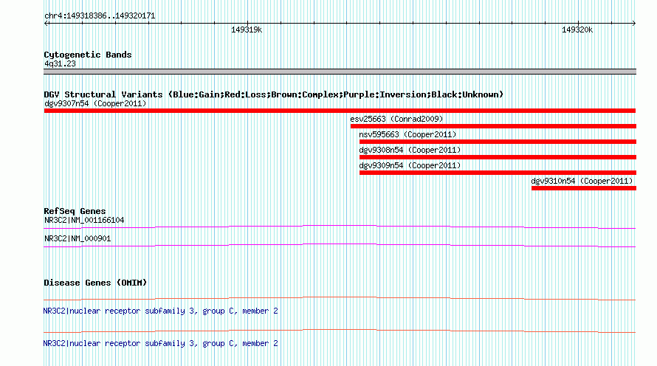Image resolution: width=657 pixels, height=366 pixels.
Task: Click the chr4:149318386..149320171 coordinate text
Action: (100, 15)
